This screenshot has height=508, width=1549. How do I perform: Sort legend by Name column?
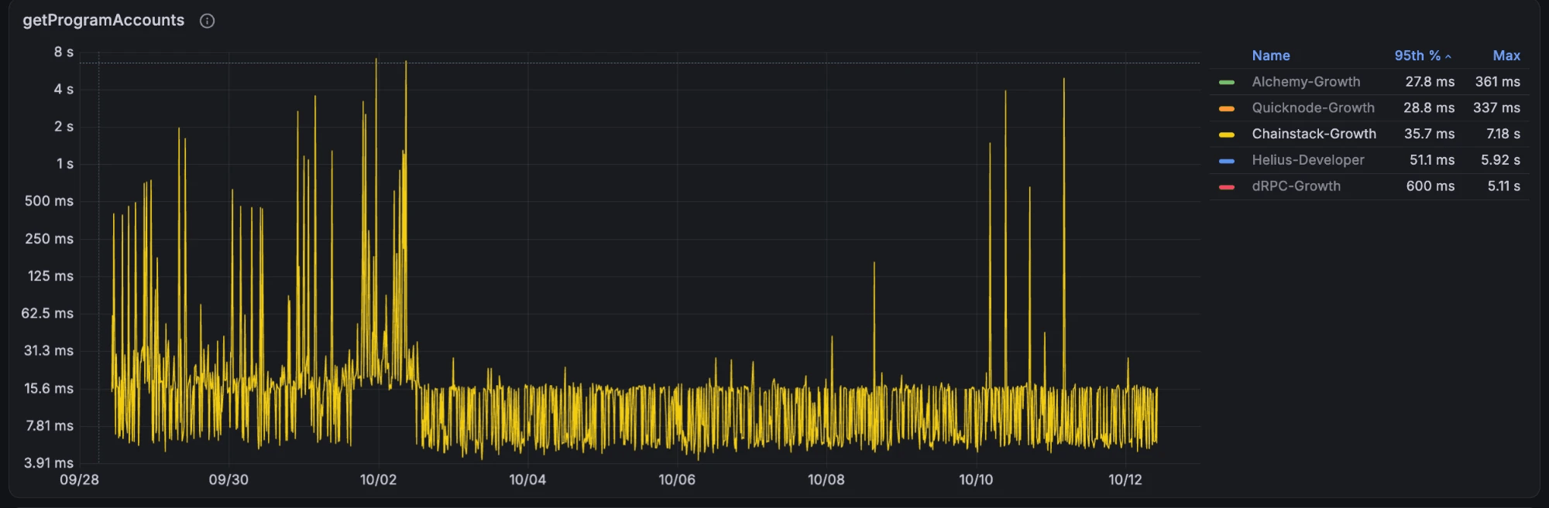pyautogui.click(x=1271, y=56)
